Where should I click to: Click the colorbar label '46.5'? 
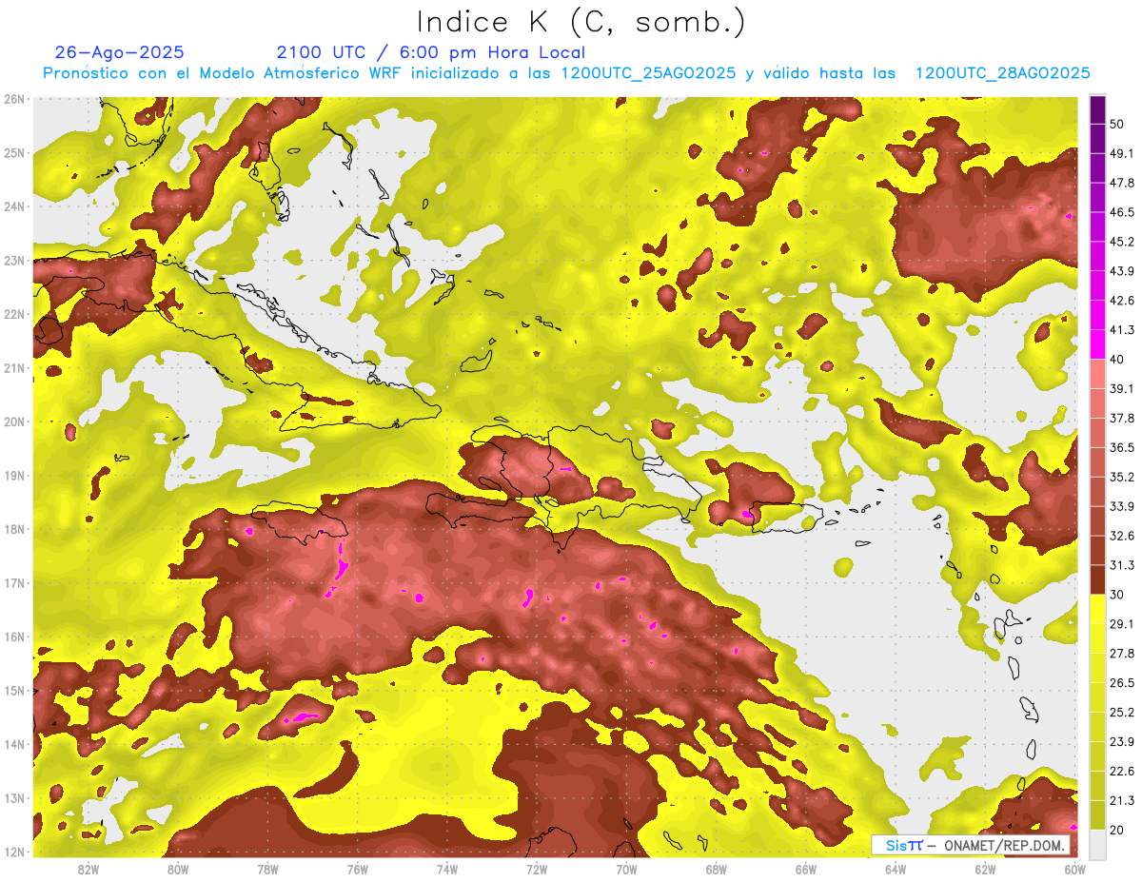(1121, 212)
